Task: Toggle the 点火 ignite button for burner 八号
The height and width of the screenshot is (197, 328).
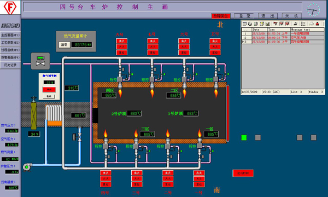Action: click(121, 41)
